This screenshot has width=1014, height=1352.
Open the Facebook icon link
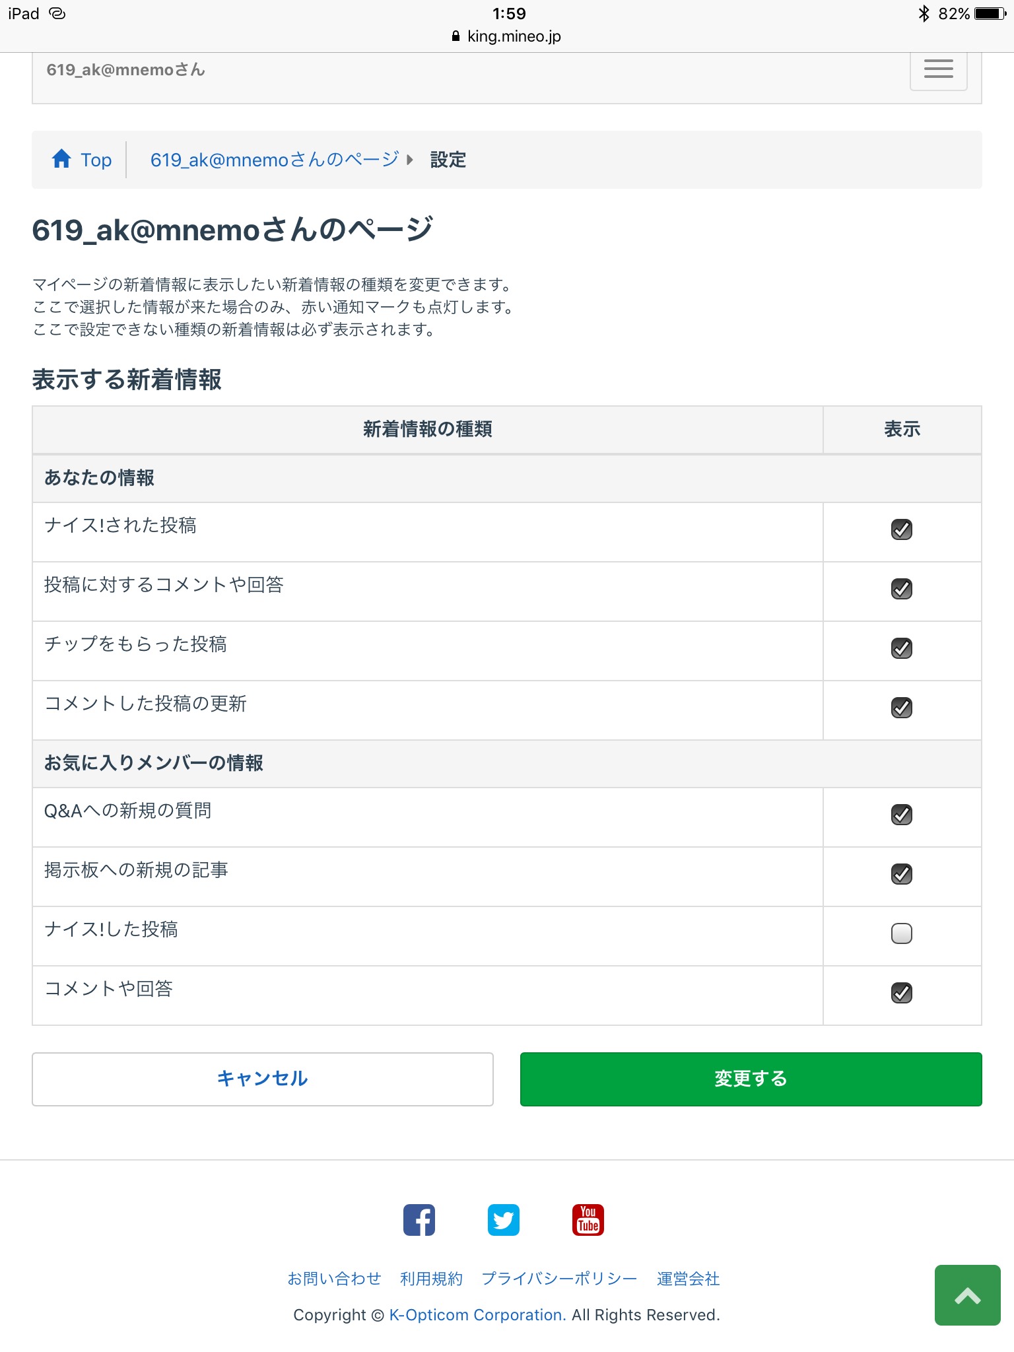tap(419, 1220)
